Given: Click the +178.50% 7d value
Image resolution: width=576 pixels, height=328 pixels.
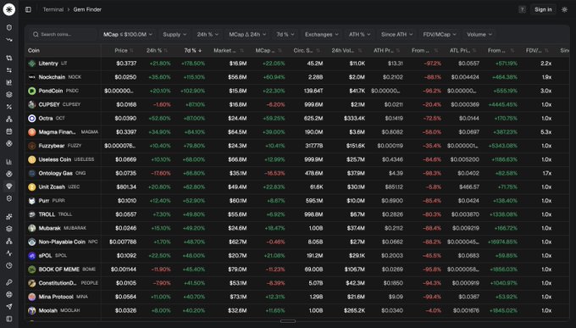Looking at the screenshot, I should pyautogui.click(x=193, y=64).
